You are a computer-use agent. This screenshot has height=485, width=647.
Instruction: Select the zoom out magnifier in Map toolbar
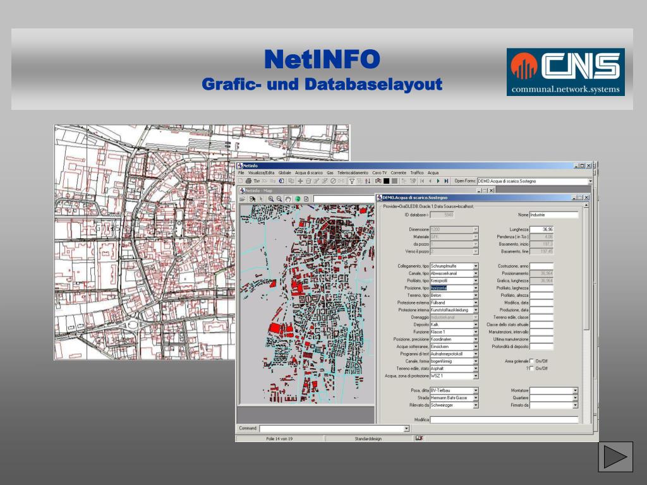(x=279, y=199)
